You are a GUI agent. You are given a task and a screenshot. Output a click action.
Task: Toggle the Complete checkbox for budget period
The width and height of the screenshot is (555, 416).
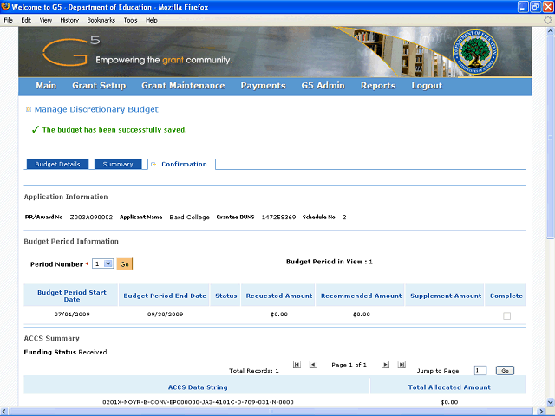pyautogui.click(x=506, y=316)
